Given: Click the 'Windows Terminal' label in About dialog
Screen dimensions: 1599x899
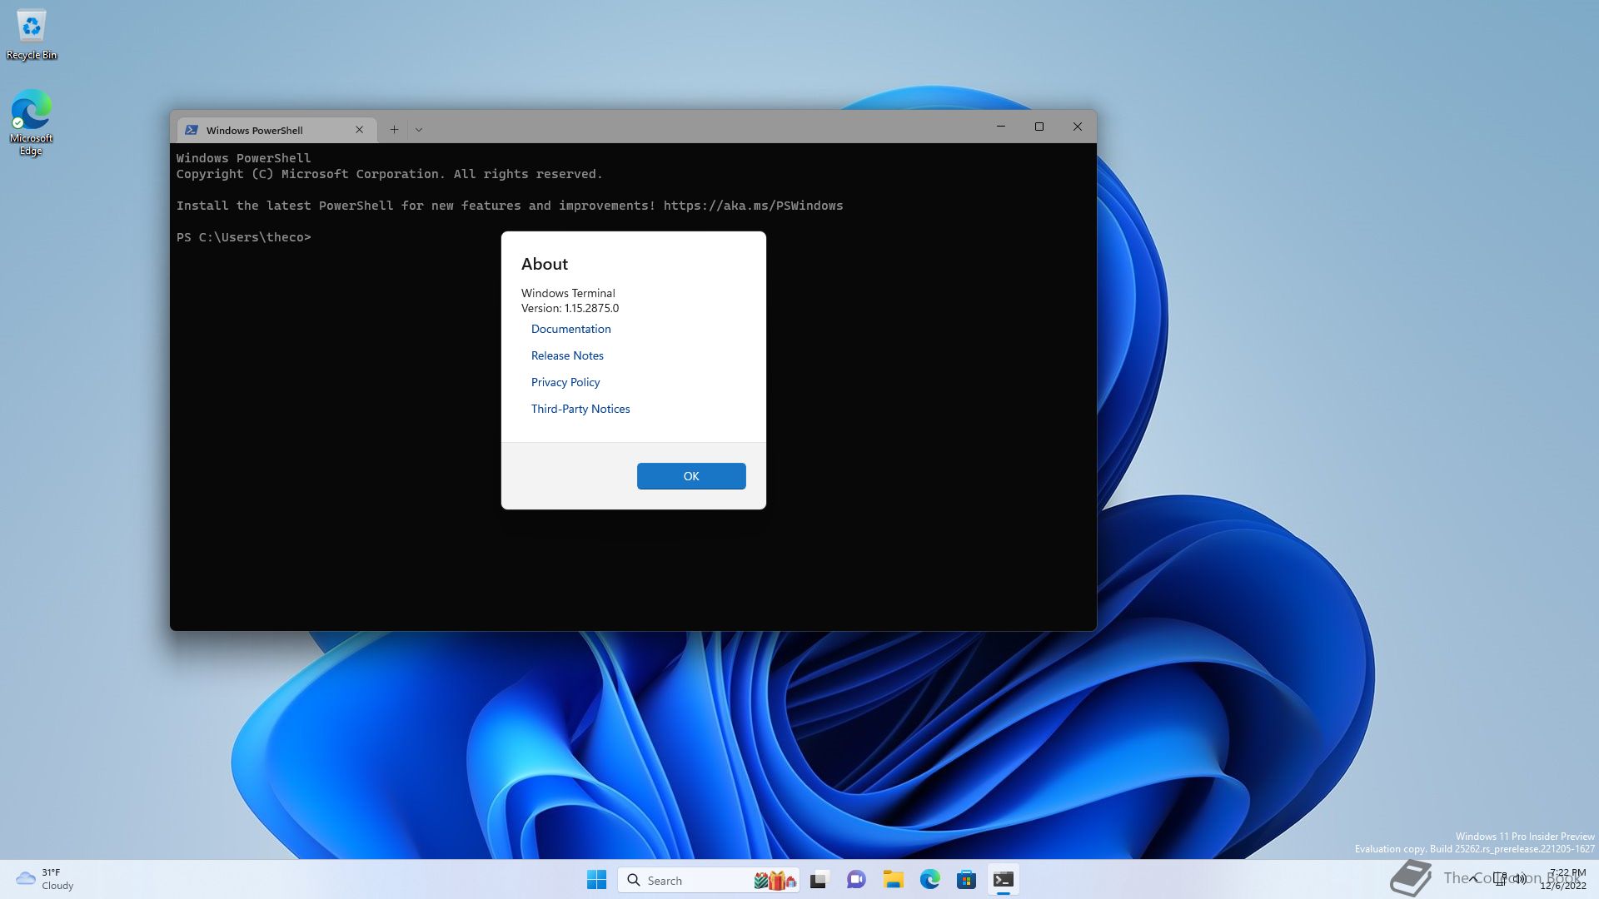Looking at the screenshot, I should (568, 293).
